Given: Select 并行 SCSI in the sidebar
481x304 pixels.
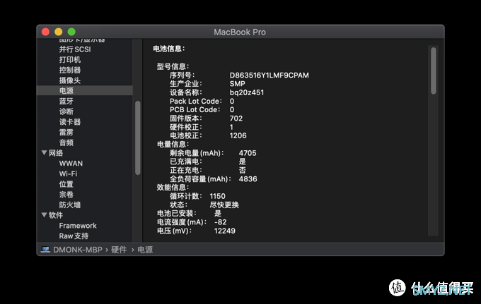Looking at the screenshot, I should tap(75, 49).
